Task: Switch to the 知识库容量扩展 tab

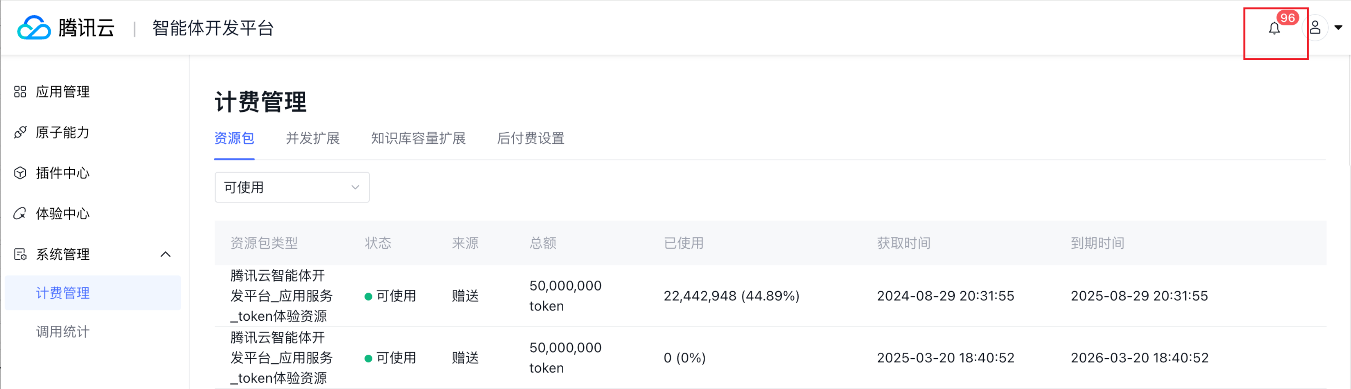Action: (x=418, y=138)
